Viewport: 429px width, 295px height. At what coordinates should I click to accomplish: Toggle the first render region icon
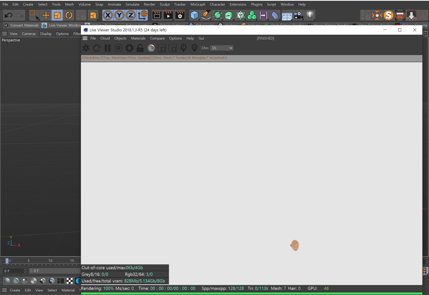tap(162, 48)
